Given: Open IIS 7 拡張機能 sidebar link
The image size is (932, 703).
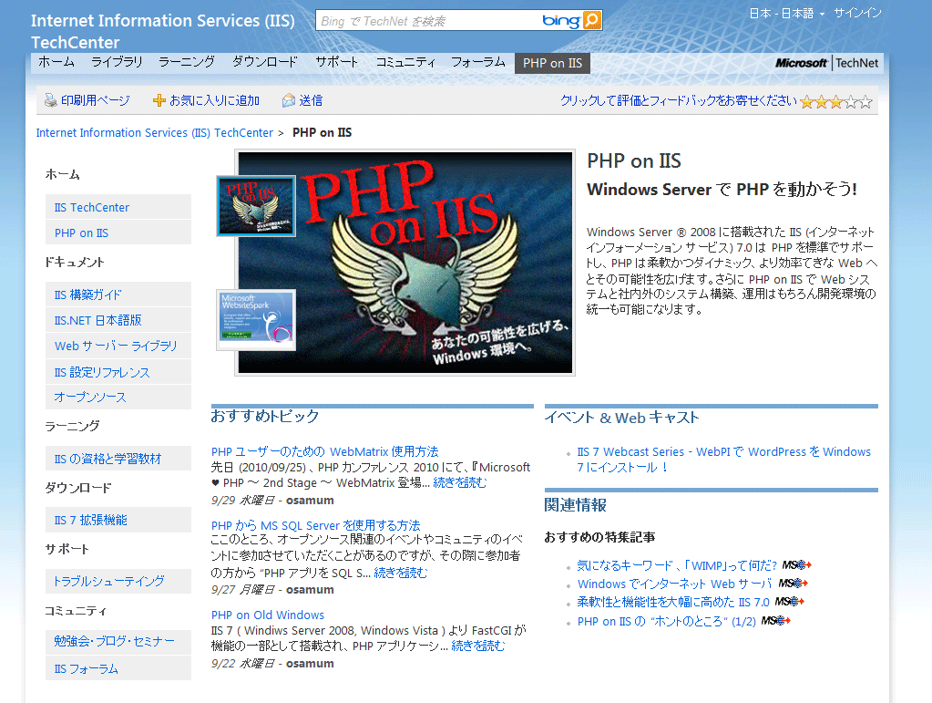Looking at the screenshot, I should coord(118,520).
